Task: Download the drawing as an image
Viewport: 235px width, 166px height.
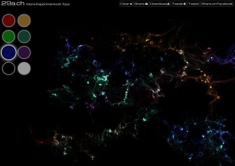Action: pyautogui.click(x=159, y=4)
